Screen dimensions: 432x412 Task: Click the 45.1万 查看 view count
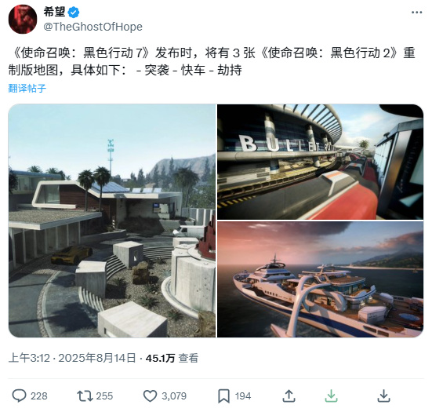pos(172,358)
